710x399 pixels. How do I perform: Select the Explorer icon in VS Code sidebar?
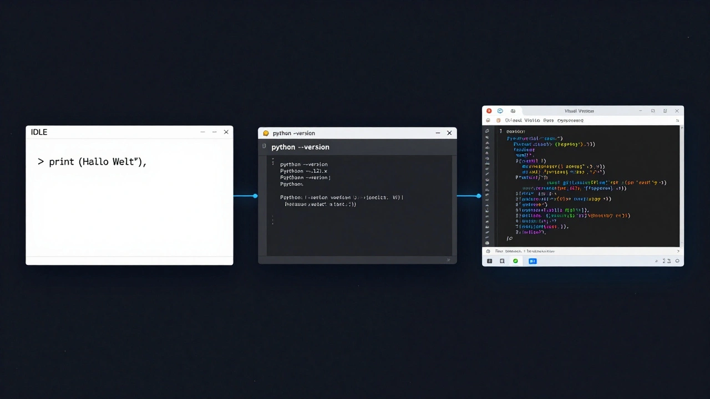pyautogui.click(x=488, y=131)
